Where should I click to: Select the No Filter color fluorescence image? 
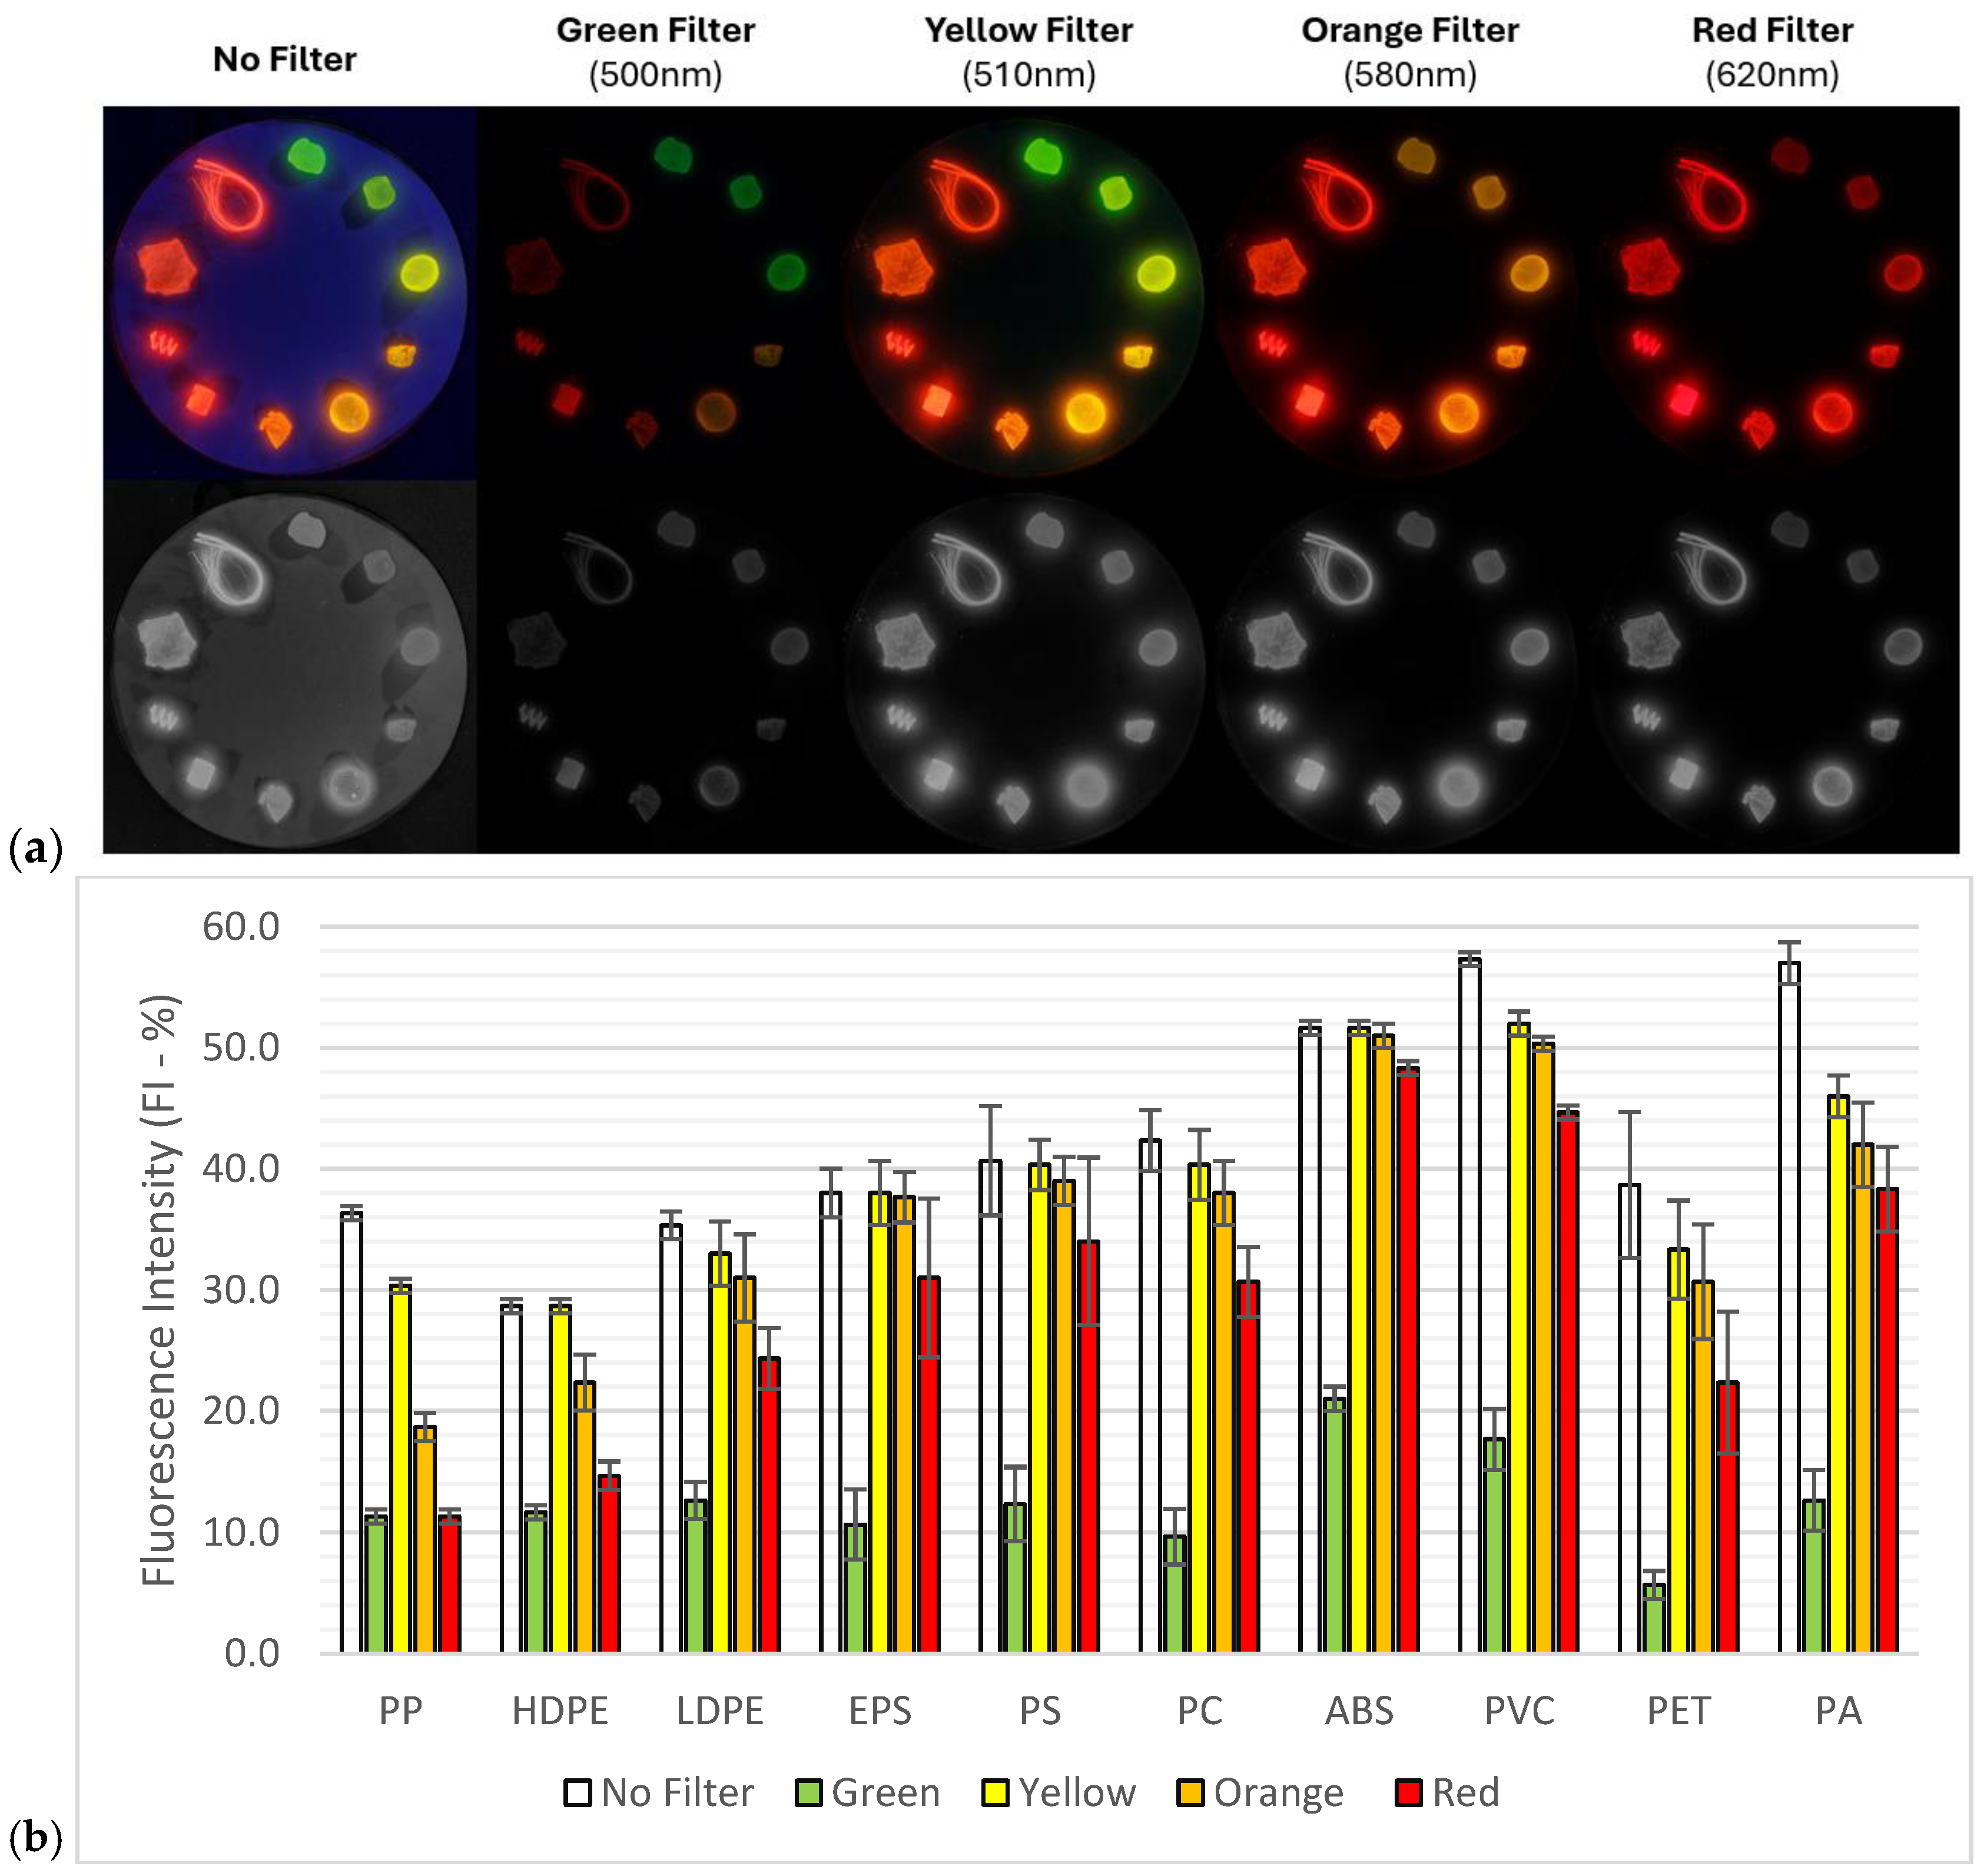coord(290,293)
